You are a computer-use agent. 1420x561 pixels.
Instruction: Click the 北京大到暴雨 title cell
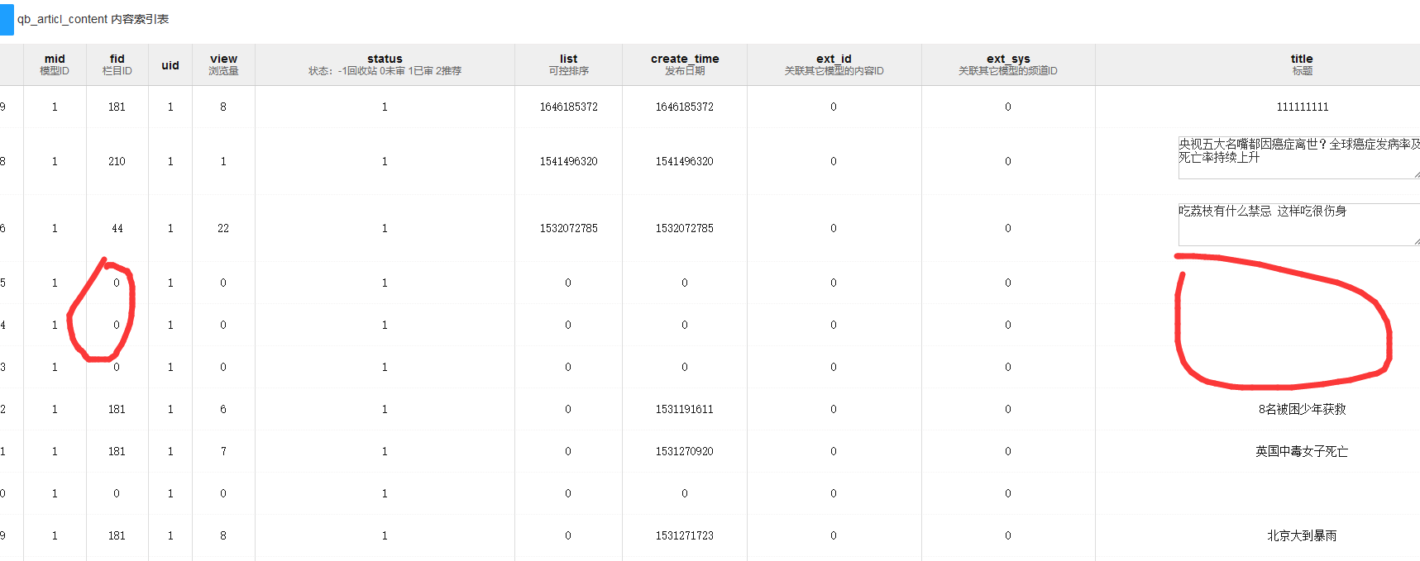point(1302,535)
